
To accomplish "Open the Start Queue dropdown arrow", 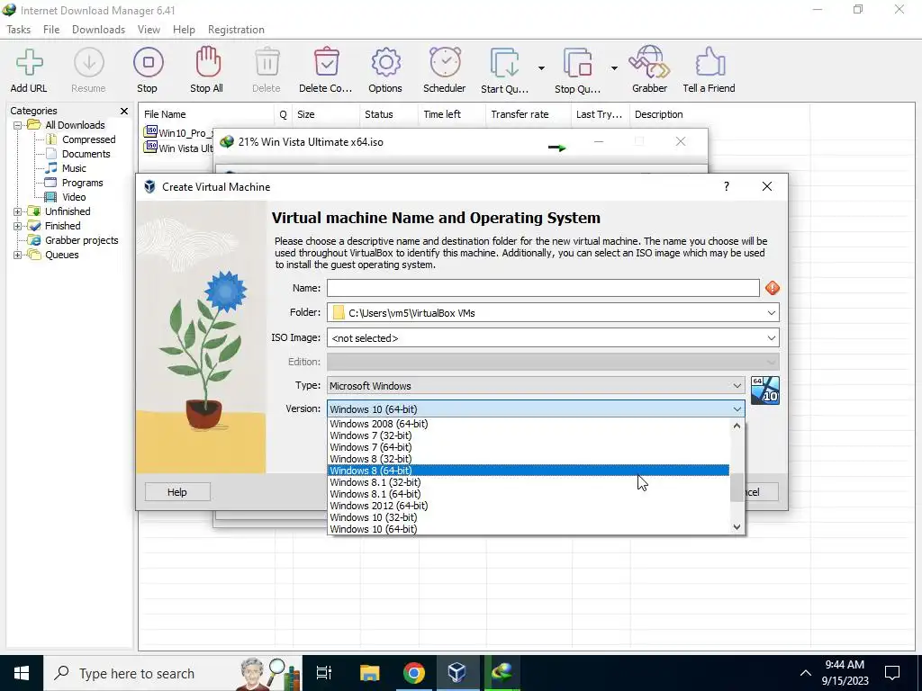I will point(541,68).
